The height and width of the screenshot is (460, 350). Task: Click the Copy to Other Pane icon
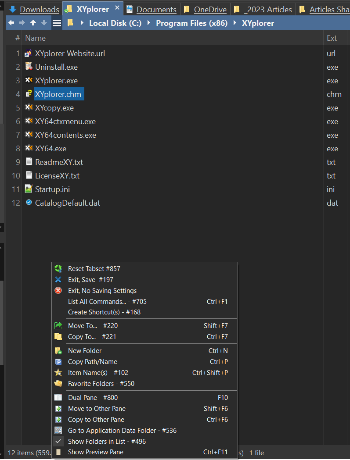58,420
